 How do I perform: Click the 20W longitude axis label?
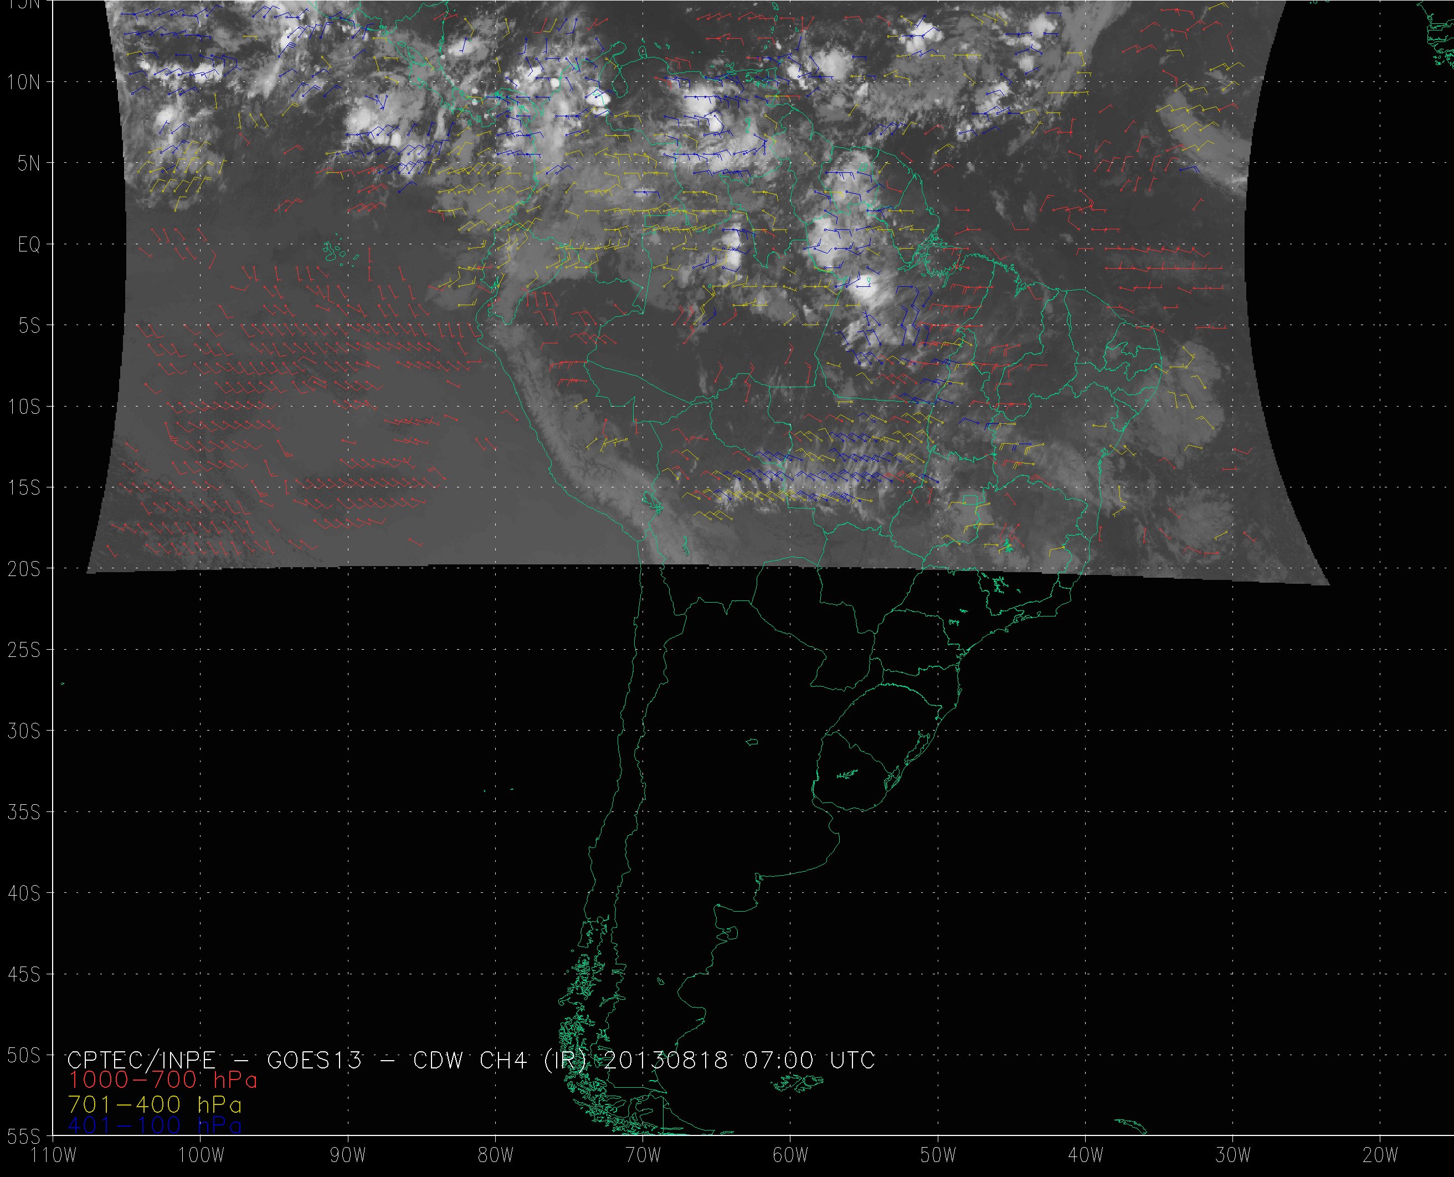(1380, 1155)
